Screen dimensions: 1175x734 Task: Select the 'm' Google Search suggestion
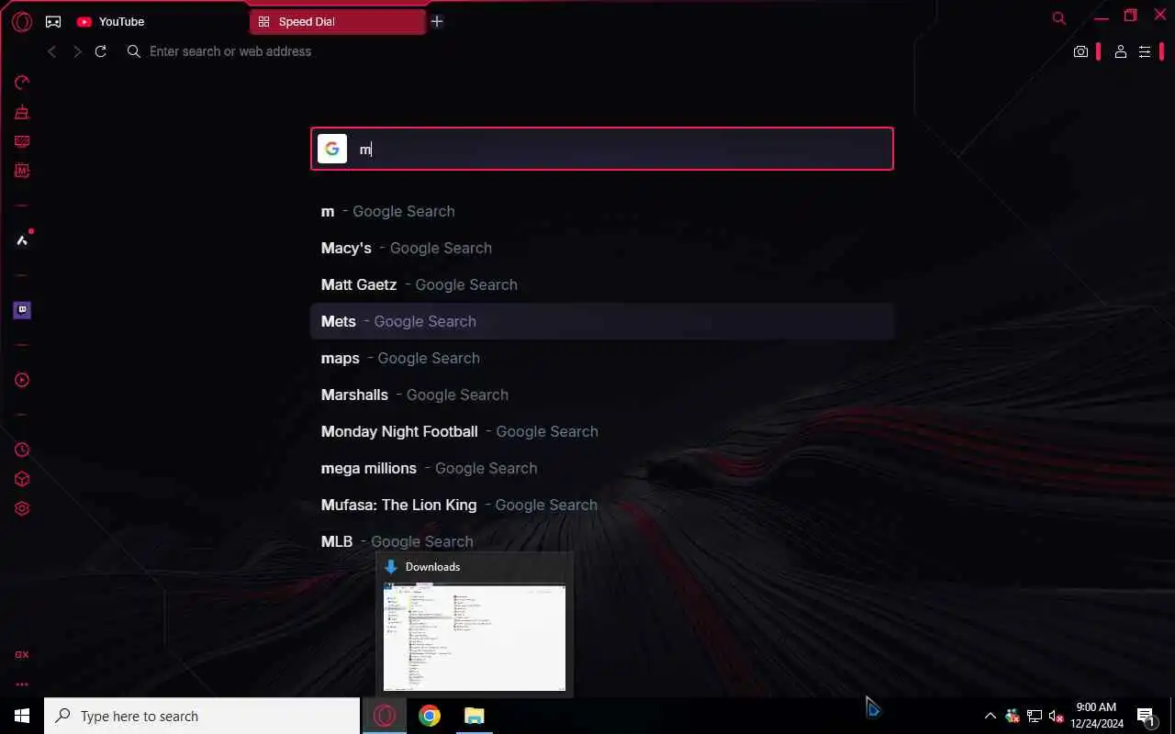pyautogui.click(x=602, y=211)
